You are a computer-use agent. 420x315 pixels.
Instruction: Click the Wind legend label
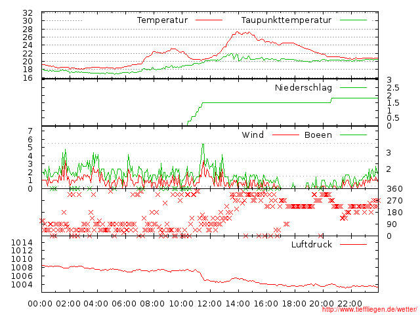click(253, 135)
